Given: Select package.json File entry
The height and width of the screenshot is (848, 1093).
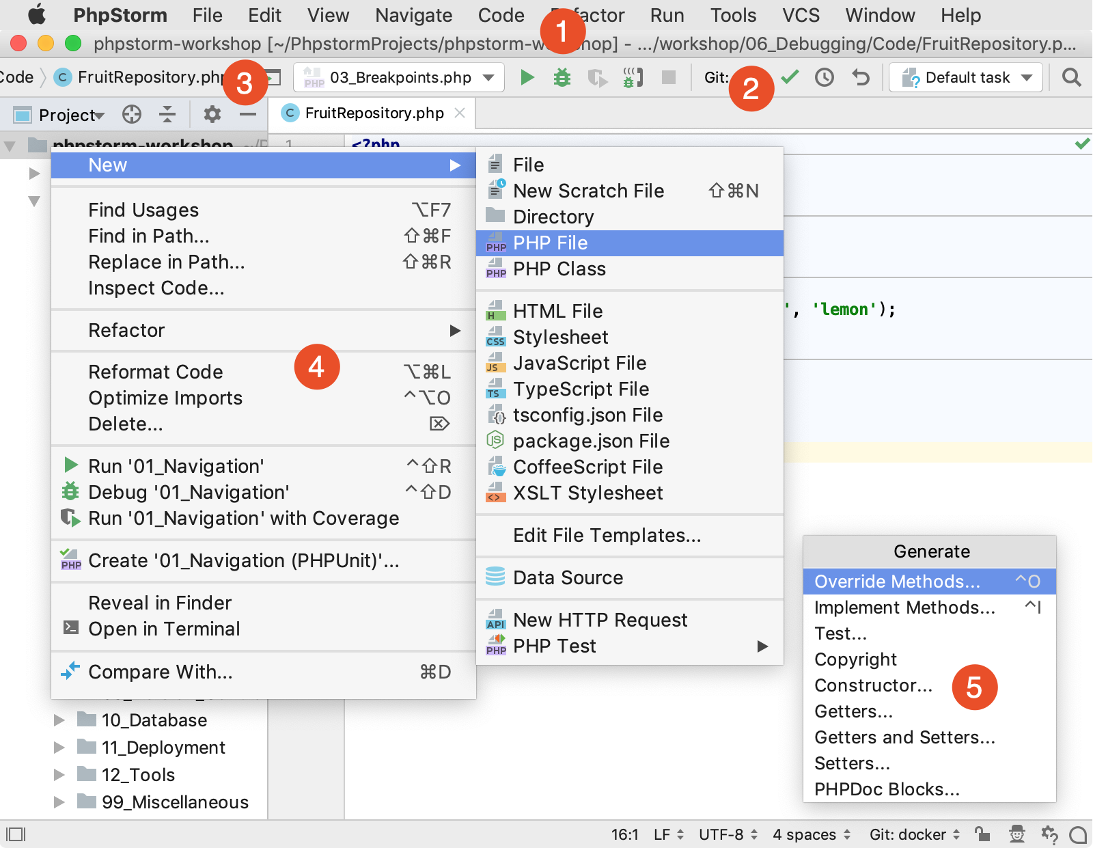Looking at the screenshot, I should tap(630, 441).
